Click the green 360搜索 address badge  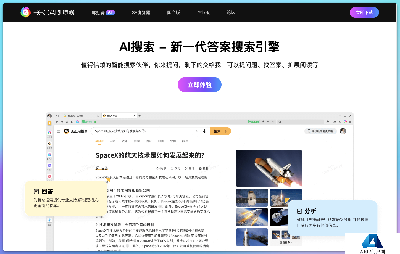87,122
